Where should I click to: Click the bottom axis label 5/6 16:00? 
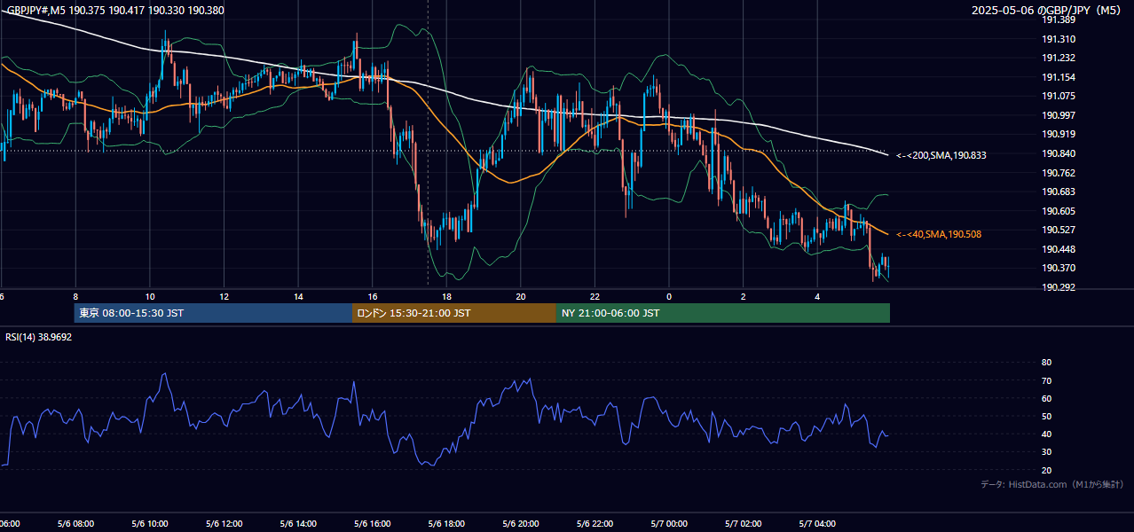pos(373,524)
